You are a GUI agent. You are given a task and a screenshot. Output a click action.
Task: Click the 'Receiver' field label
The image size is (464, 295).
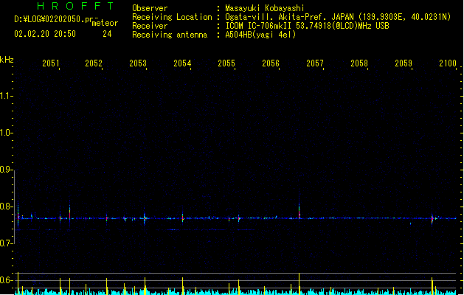tap(150, 26)
